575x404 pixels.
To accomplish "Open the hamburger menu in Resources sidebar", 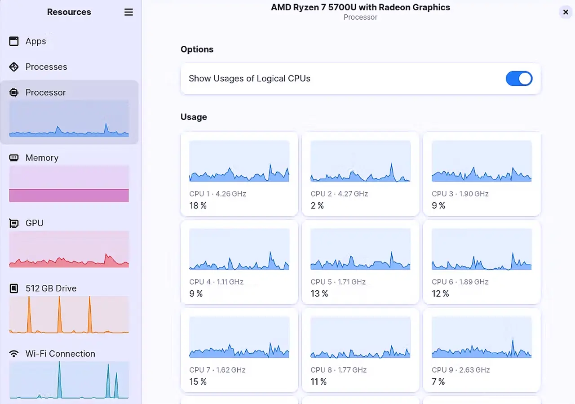I will [128, 12].
